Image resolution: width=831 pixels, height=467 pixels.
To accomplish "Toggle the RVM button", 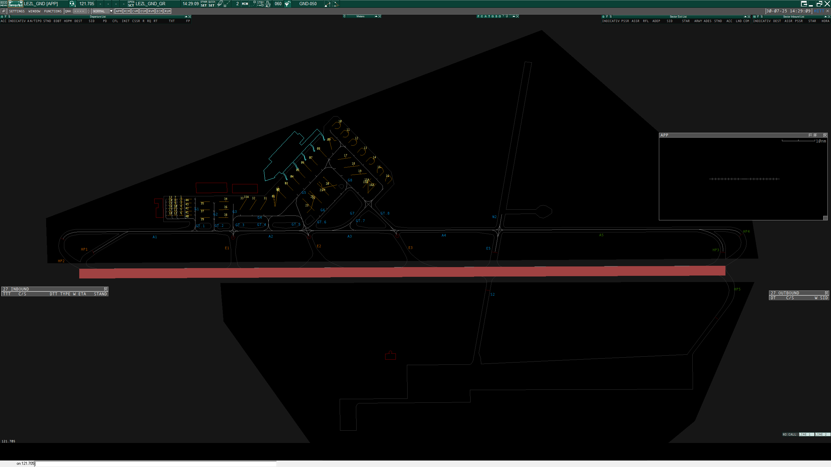I will point(151,11).
